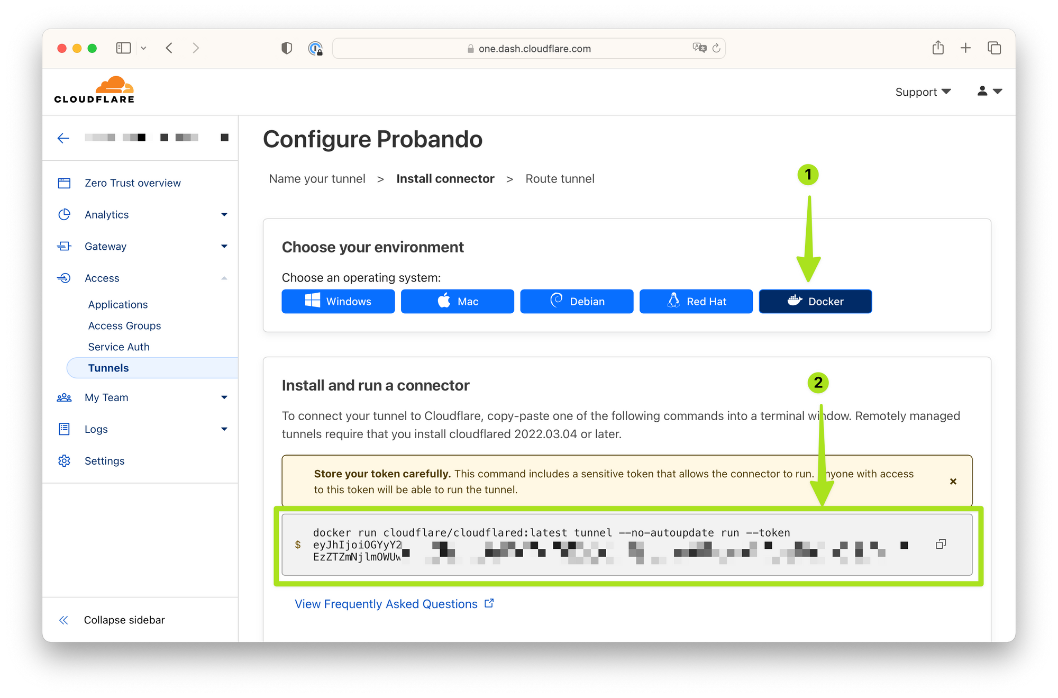This screenshot has height=698, width=1058.
Task: Go to Name your tunnel step
Action: point(317,179)
